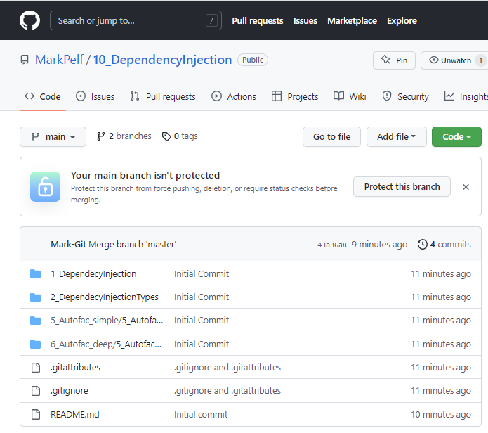The width and height of the screenshot is (488, 433).
Task: Dismiss the branch protection banner
Action: click(x=466, y=187)
